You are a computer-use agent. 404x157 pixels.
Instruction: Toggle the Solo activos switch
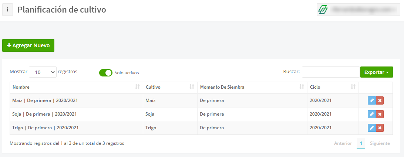[105, 73]
